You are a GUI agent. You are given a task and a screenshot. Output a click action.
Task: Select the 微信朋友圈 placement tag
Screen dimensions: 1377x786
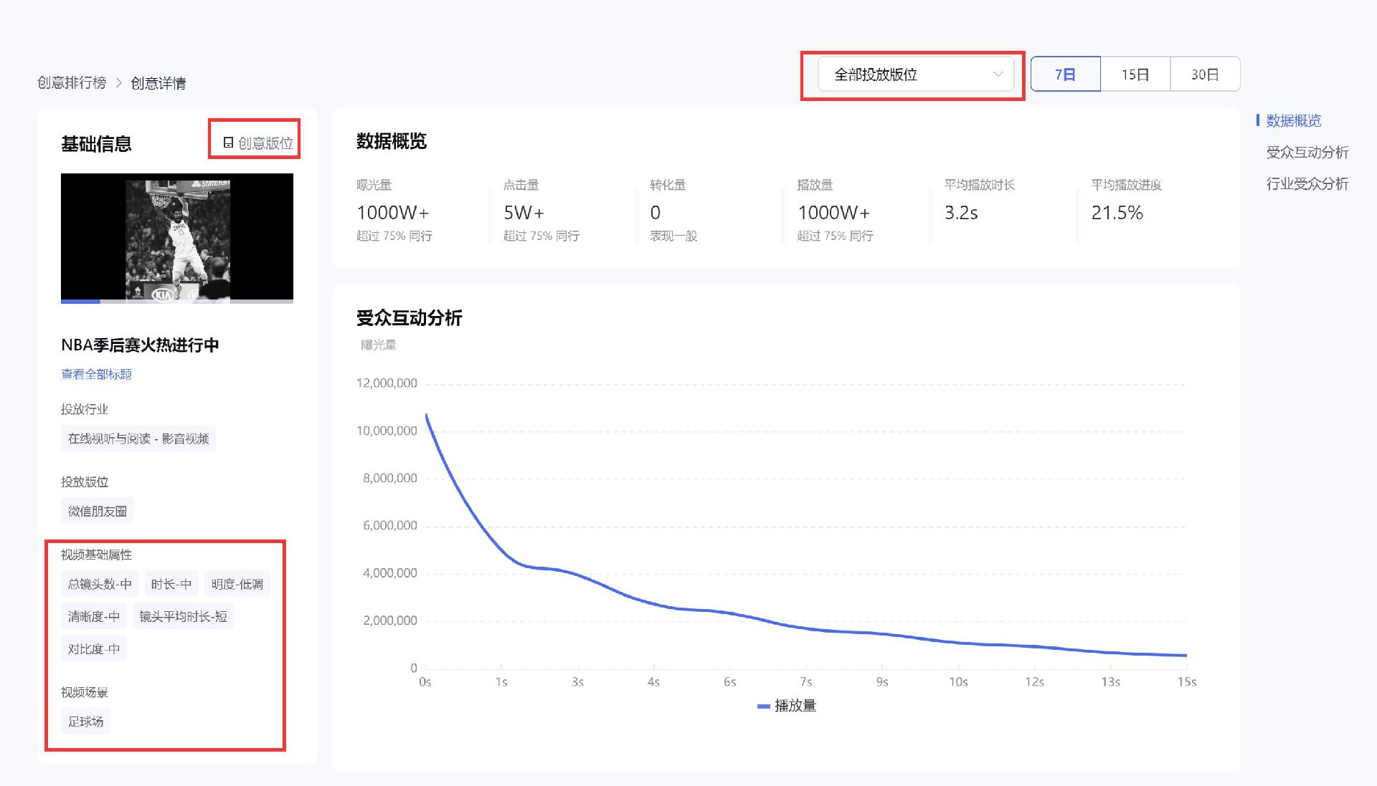coord(95,510)
